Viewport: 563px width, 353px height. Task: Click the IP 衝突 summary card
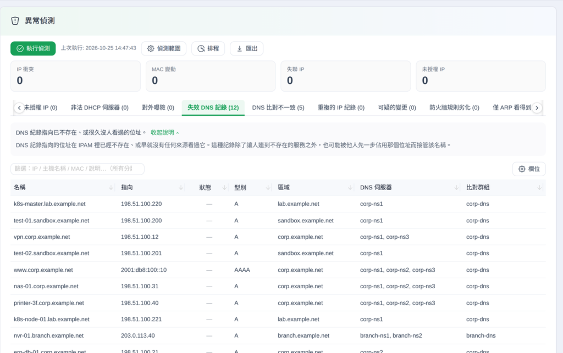[x=75, y=76]
